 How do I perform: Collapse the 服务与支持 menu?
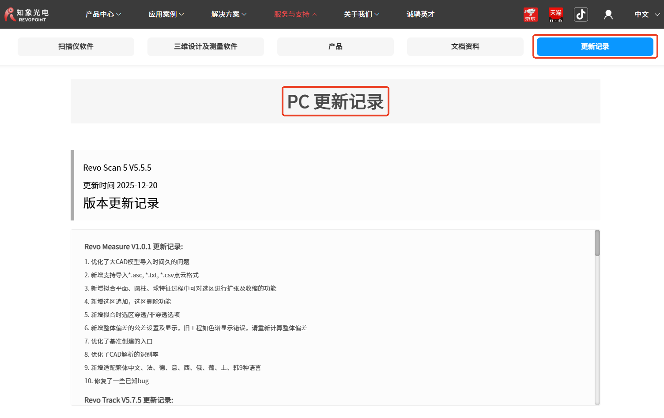pos(295,15)
